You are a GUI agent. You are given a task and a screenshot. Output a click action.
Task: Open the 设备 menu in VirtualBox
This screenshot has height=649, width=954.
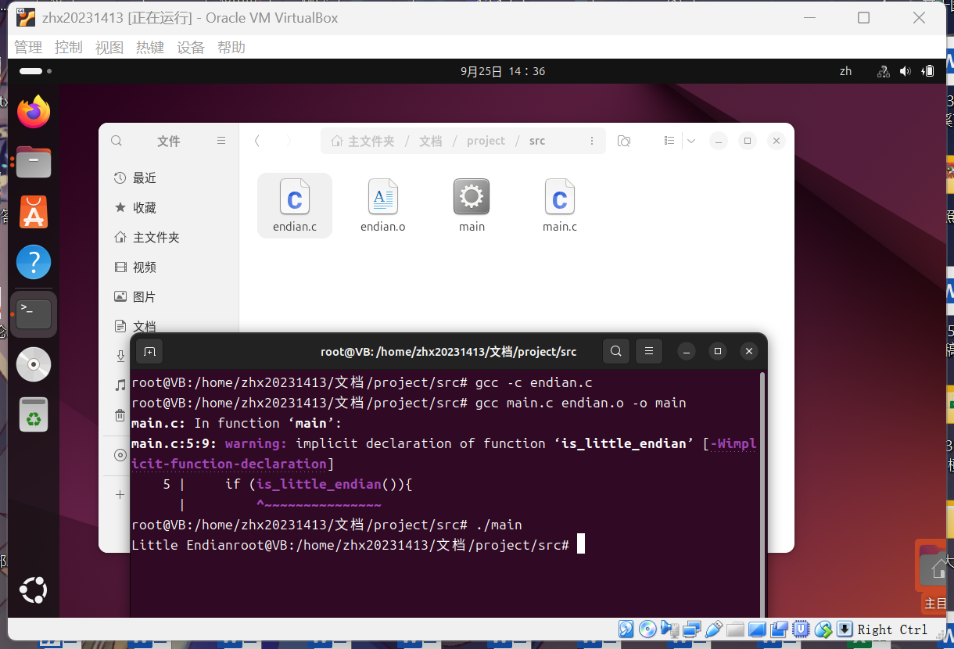[191, 48]
